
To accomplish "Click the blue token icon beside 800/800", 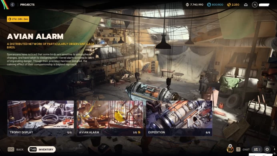I will pyautogui.click(x=209, y=4).
